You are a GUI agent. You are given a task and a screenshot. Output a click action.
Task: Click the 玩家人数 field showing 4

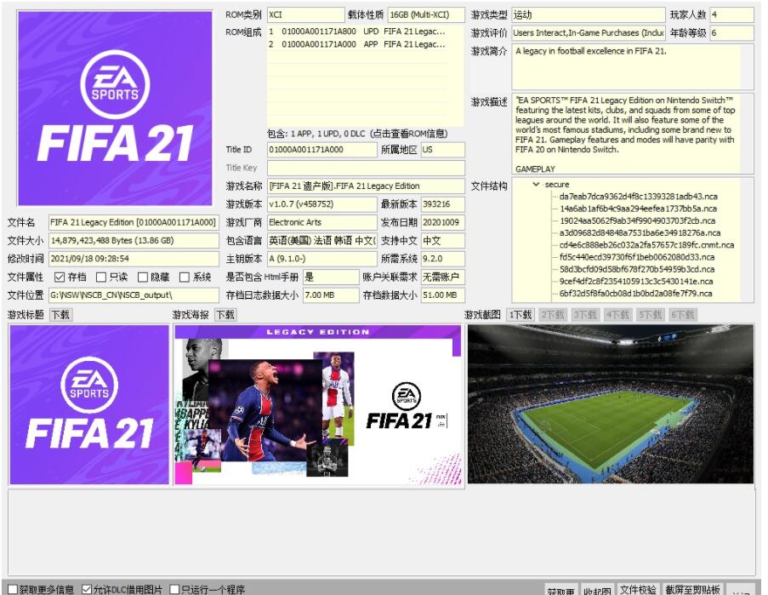coord(731,14)
